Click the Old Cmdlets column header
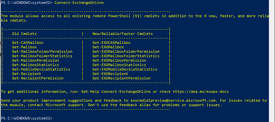The height and width of the screenshot is (122, 275). tap(24, 34)
